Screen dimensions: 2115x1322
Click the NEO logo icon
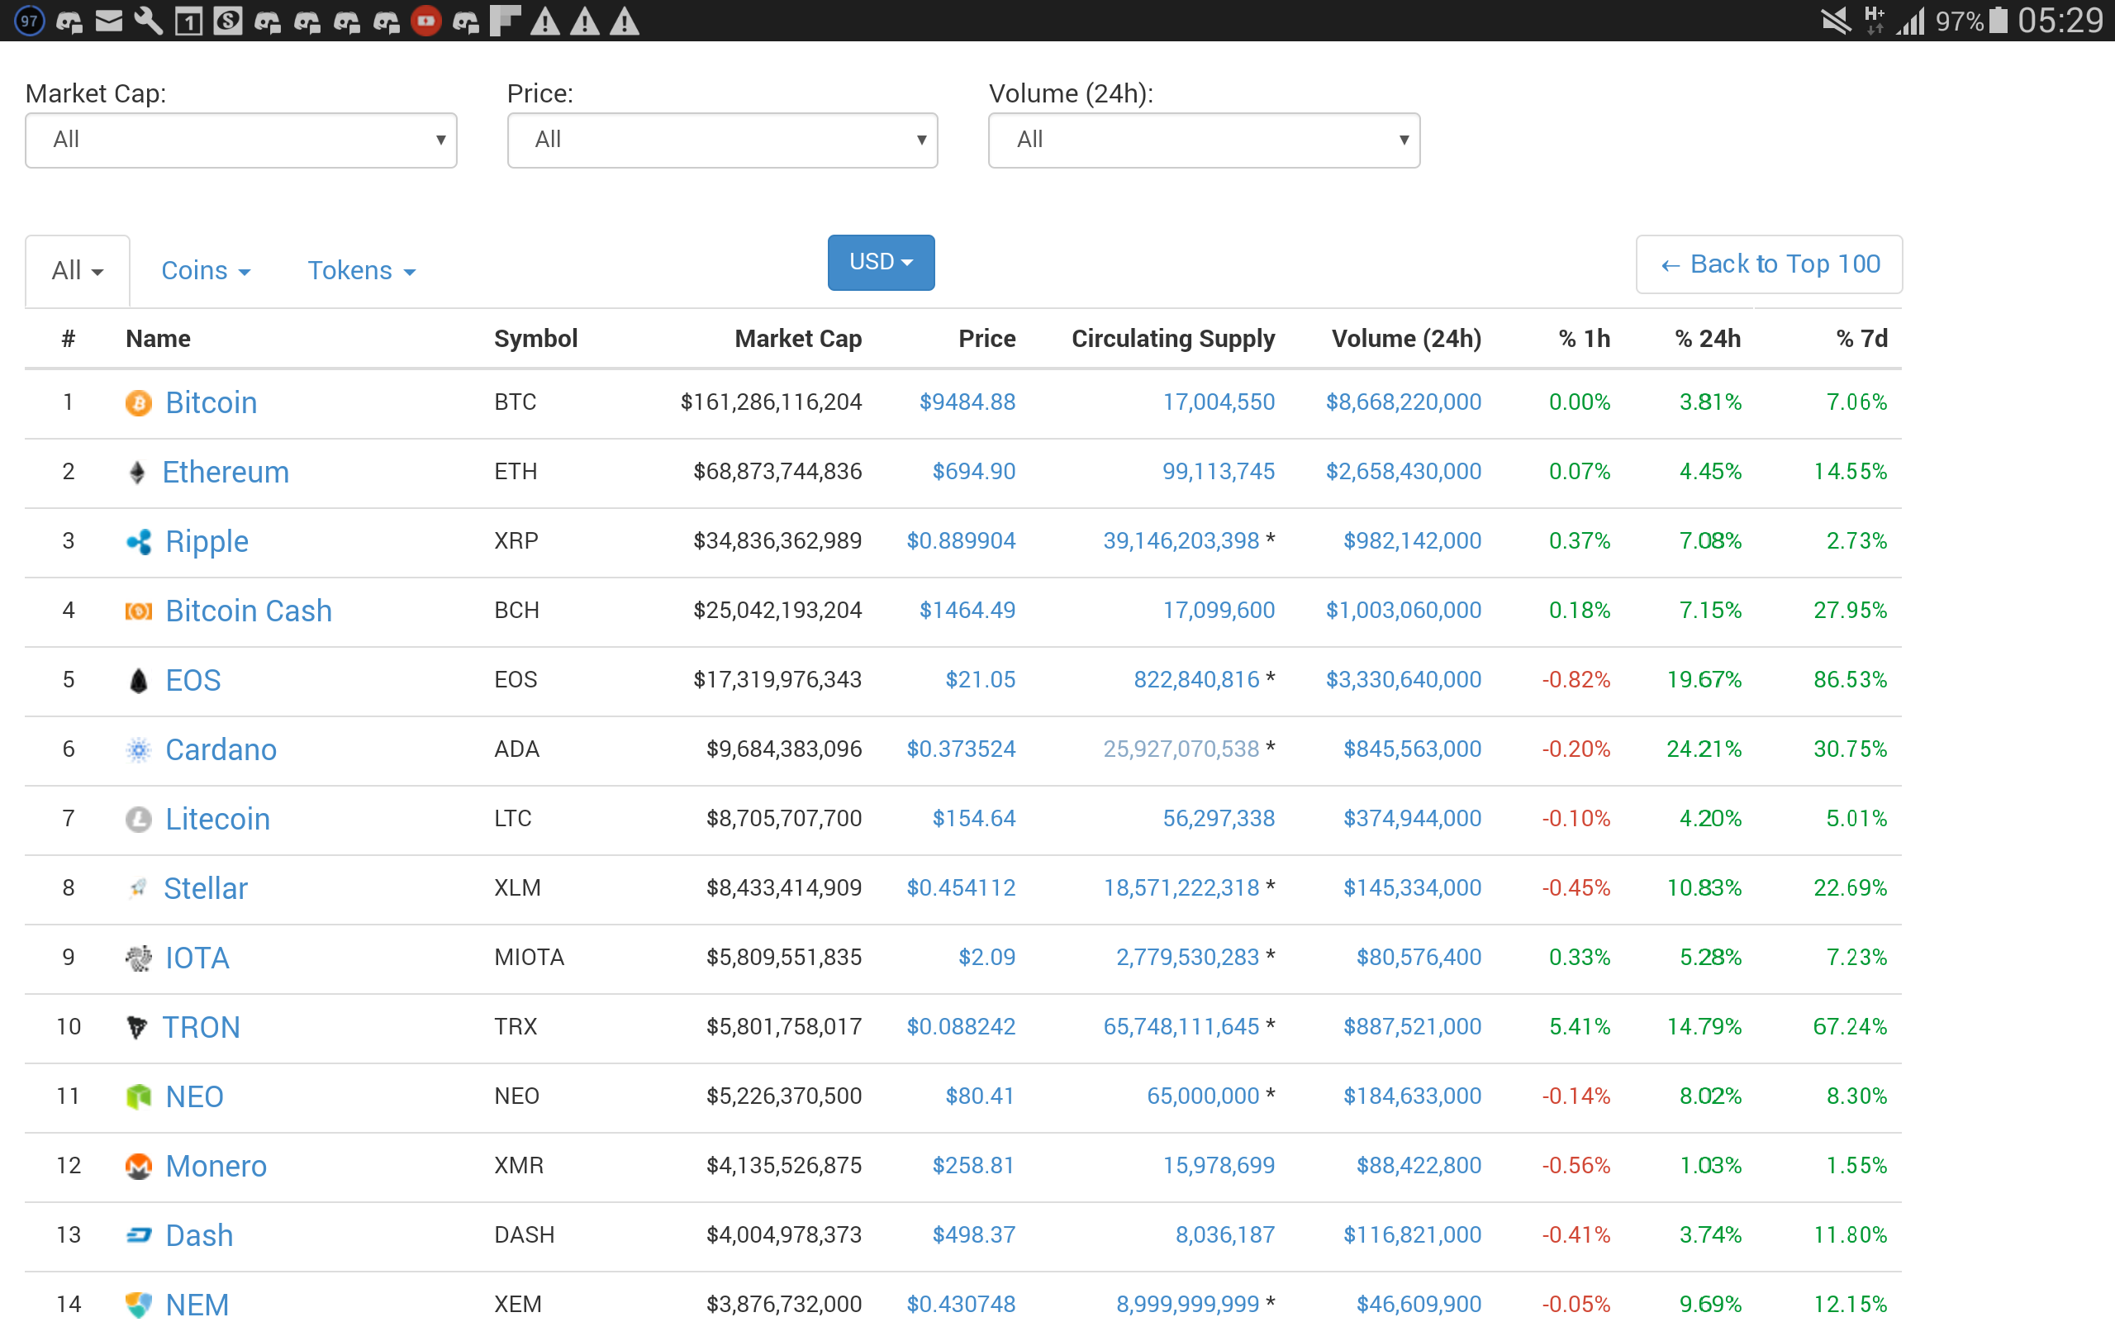pos(138,1096)
